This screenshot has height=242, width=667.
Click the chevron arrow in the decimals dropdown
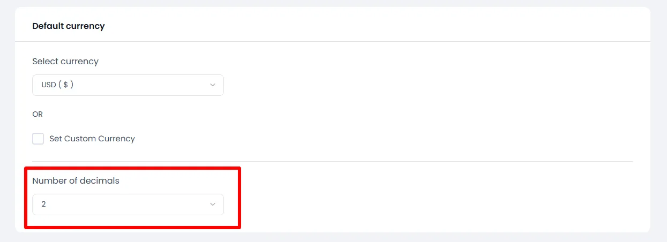tap(213, 205)
